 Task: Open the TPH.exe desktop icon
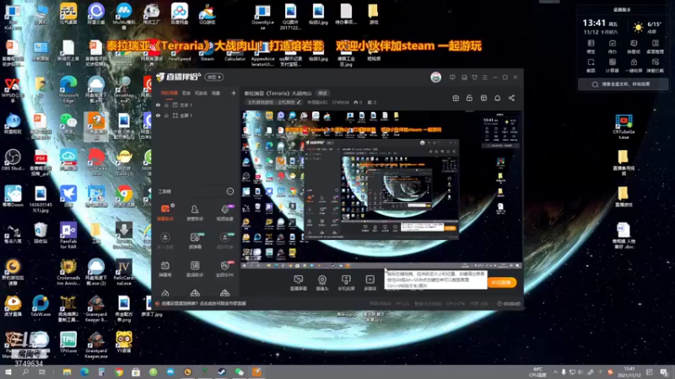click(68, 343)
